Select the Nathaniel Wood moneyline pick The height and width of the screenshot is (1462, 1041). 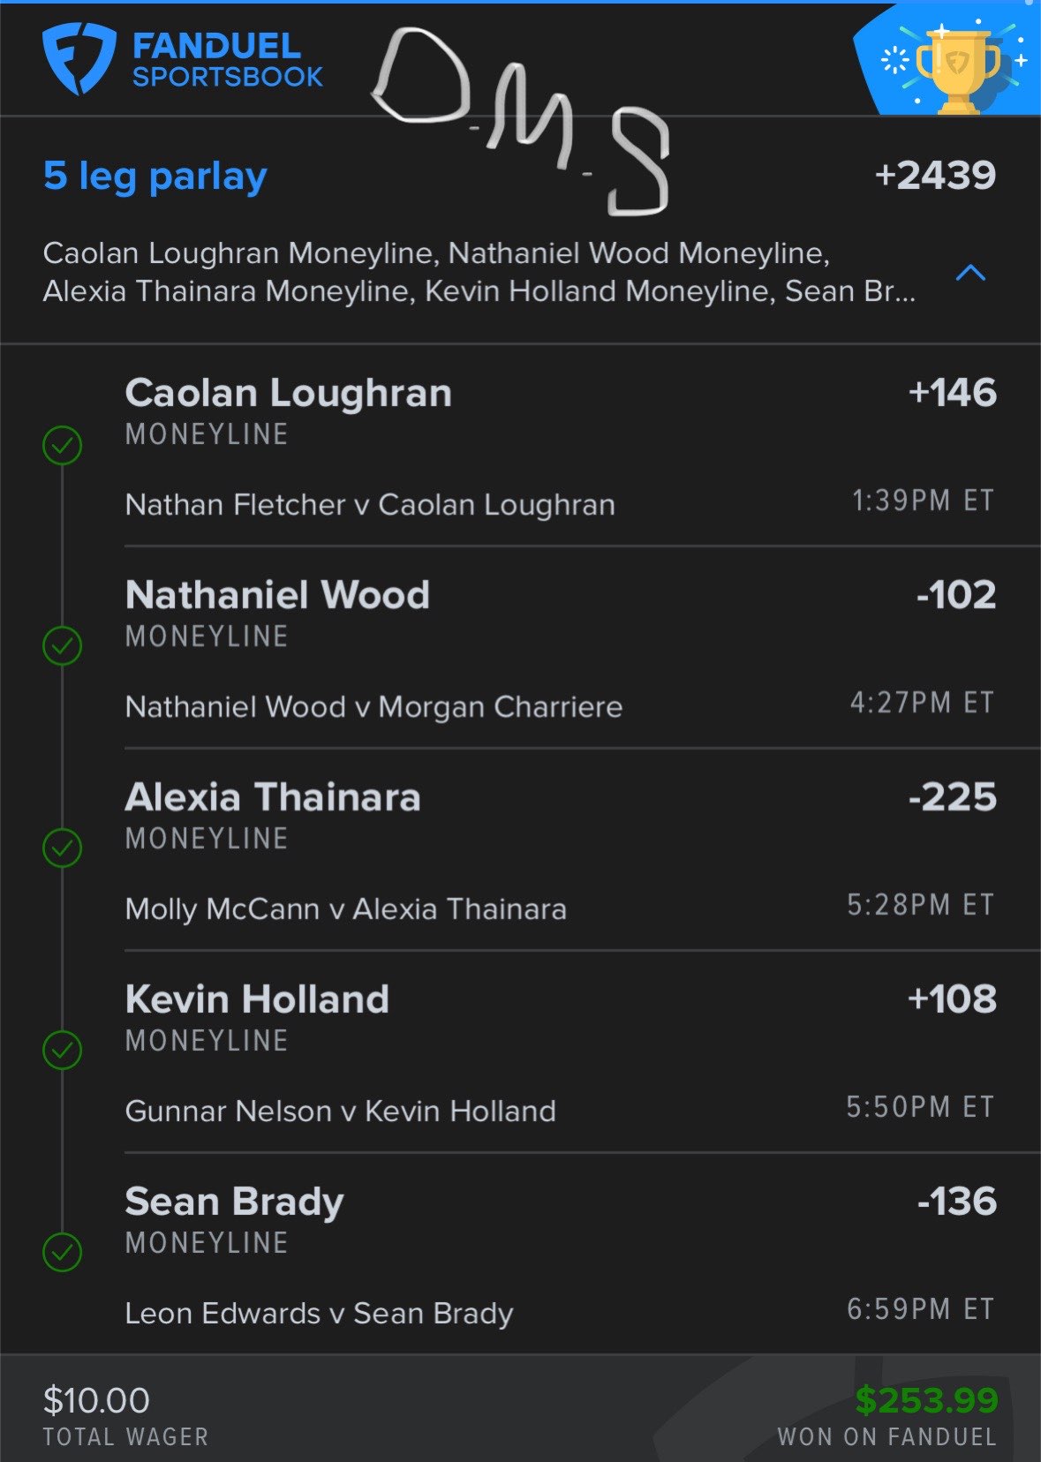coord(277,596)
